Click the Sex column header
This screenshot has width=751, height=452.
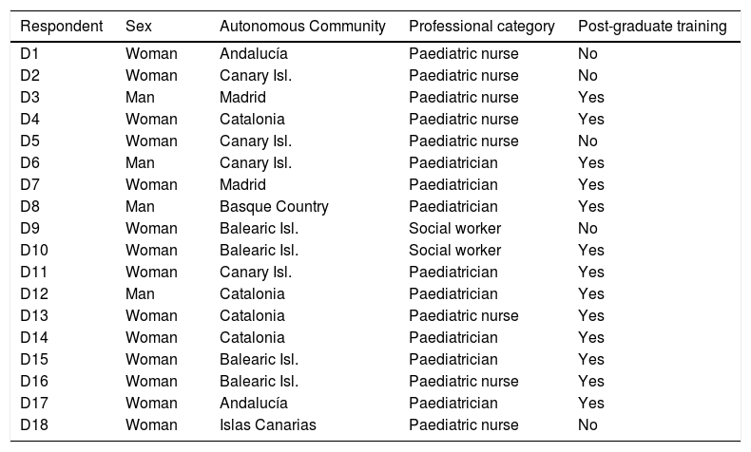click(x=139, y=27)
